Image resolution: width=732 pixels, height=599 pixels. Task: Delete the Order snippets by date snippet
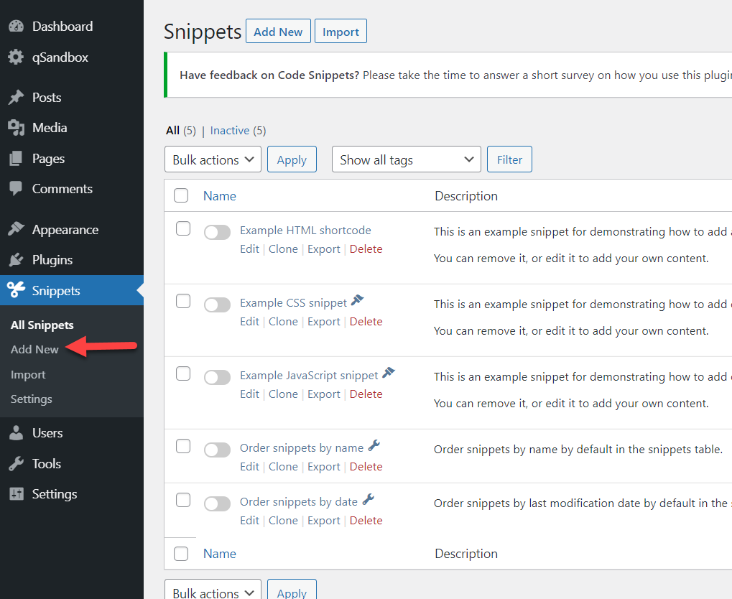pyautogui.click(x=366, y=520)
